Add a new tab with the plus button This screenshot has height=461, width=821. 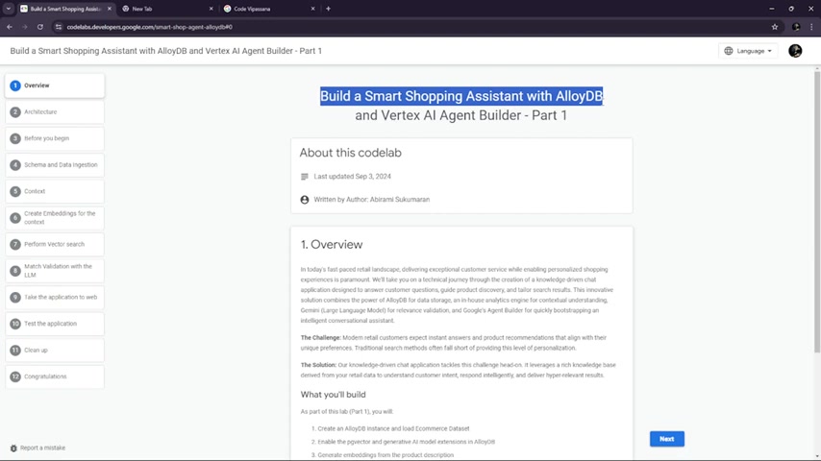(328, 9)
